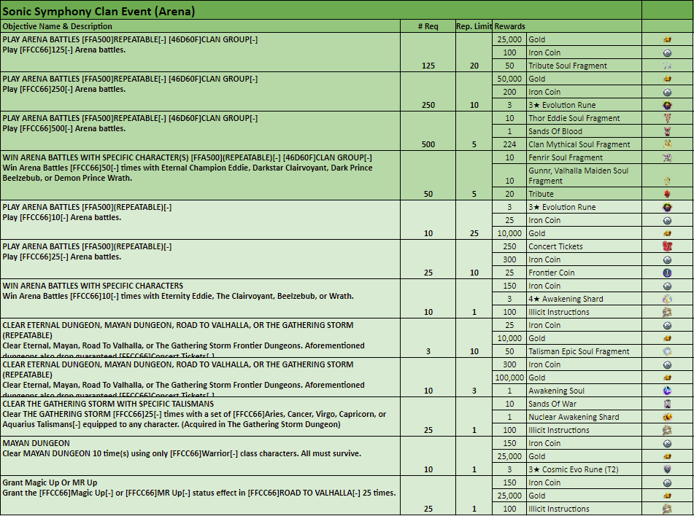Click the Awakening Soul icon
This screenshot has height=516, width=694.
[x=667, y=391]
